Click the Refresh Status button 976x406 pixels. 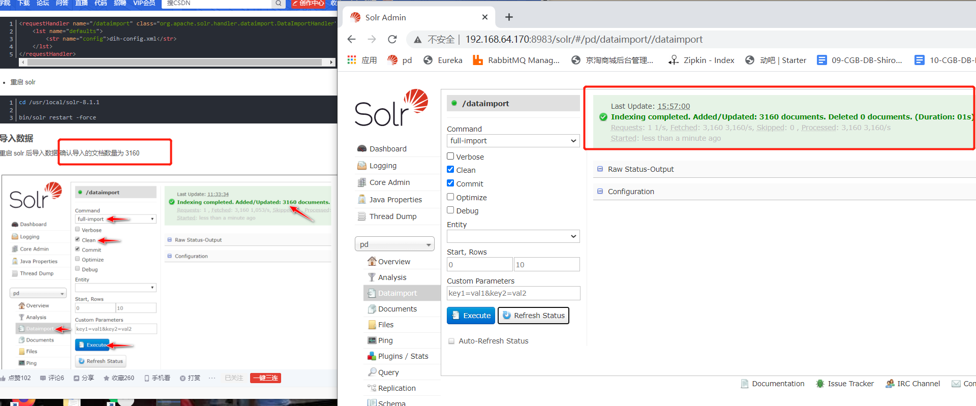click(533, 316)
